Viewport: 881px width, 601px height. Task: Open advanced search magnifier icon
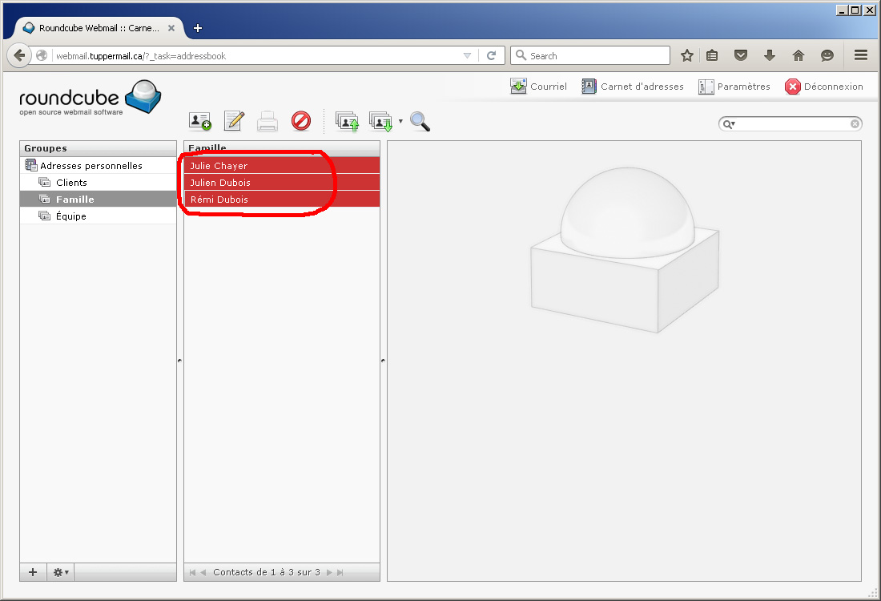(x=420, y=121)
